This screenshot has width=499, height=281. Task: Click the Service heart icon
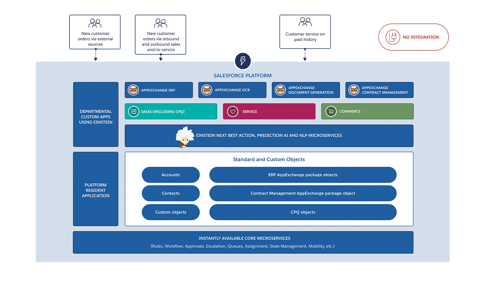click(x=233, y=112)
